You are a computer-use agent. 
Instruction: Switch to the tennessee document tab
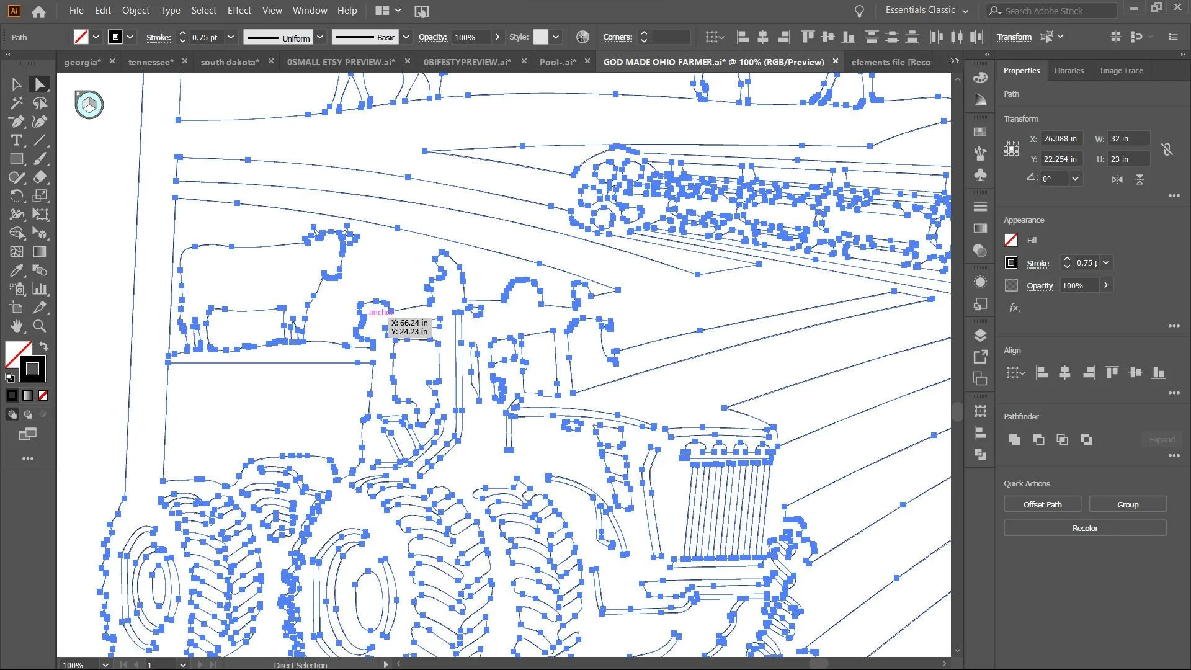[150, 62]
